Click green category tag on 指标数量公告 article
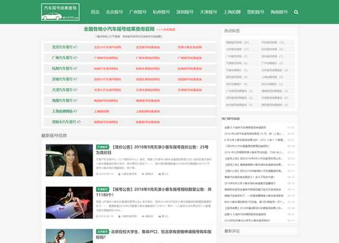 click(x=102, y=189)
